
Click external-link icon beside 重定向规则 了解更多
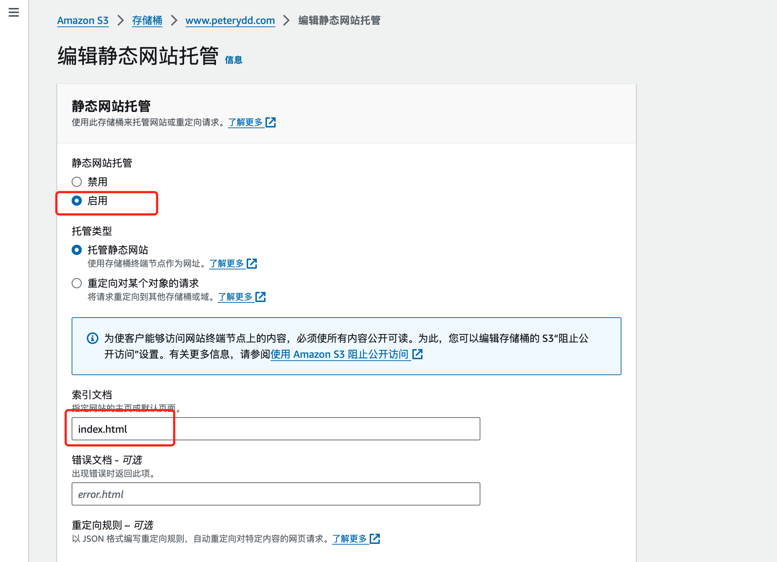375,539
